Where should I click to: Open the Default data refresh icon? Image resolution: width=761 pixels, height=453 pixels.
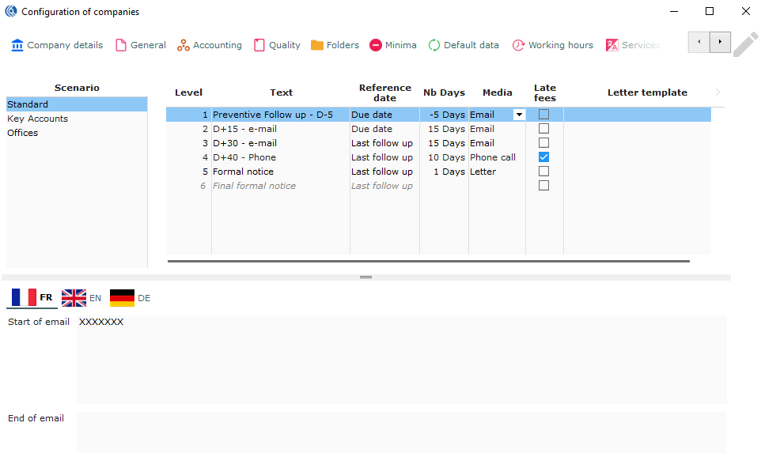tap(434, 45)
